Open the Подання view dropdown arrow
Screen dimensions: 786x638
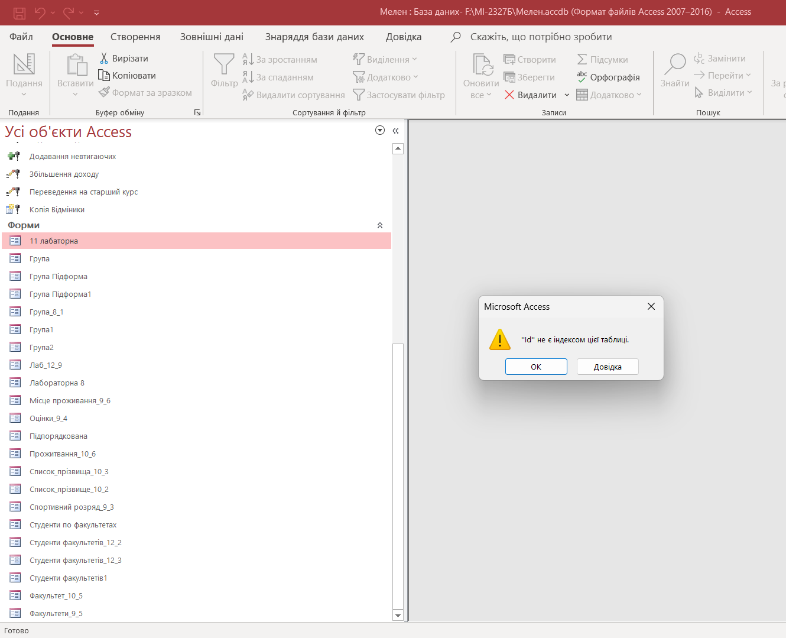pos(24,95)
